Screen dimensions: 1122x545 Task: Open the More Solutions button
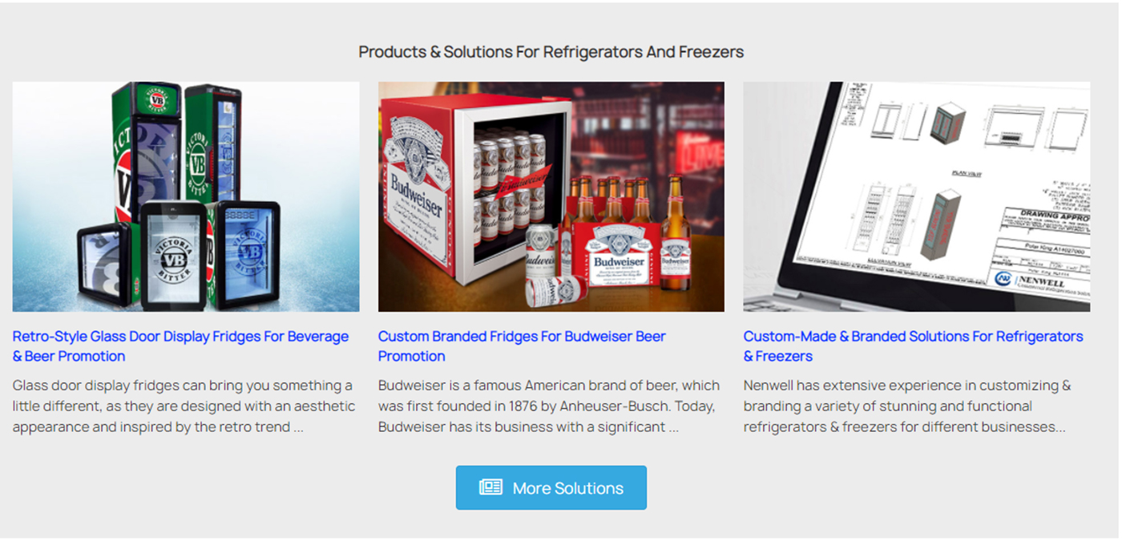coord(551,487)
